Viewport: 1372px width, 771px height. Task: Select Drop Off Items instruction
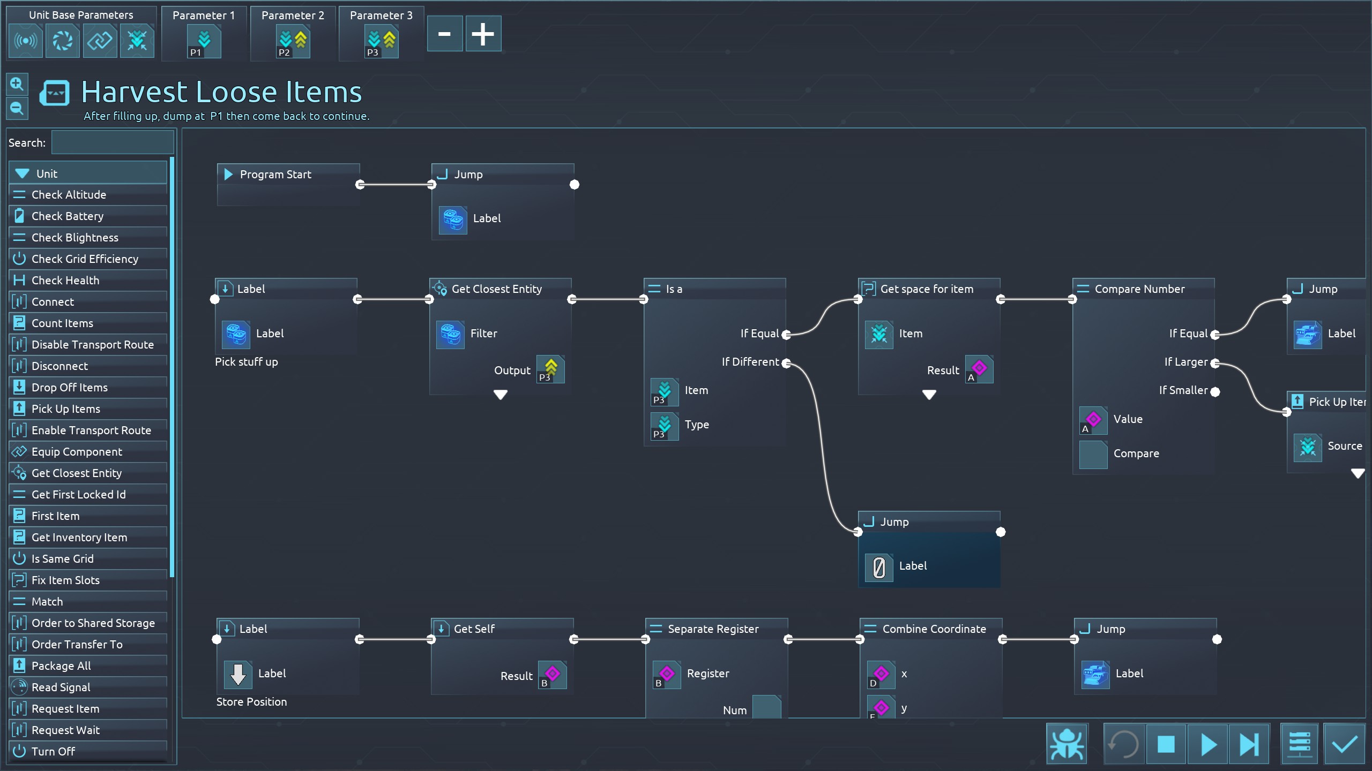(70, 388)
